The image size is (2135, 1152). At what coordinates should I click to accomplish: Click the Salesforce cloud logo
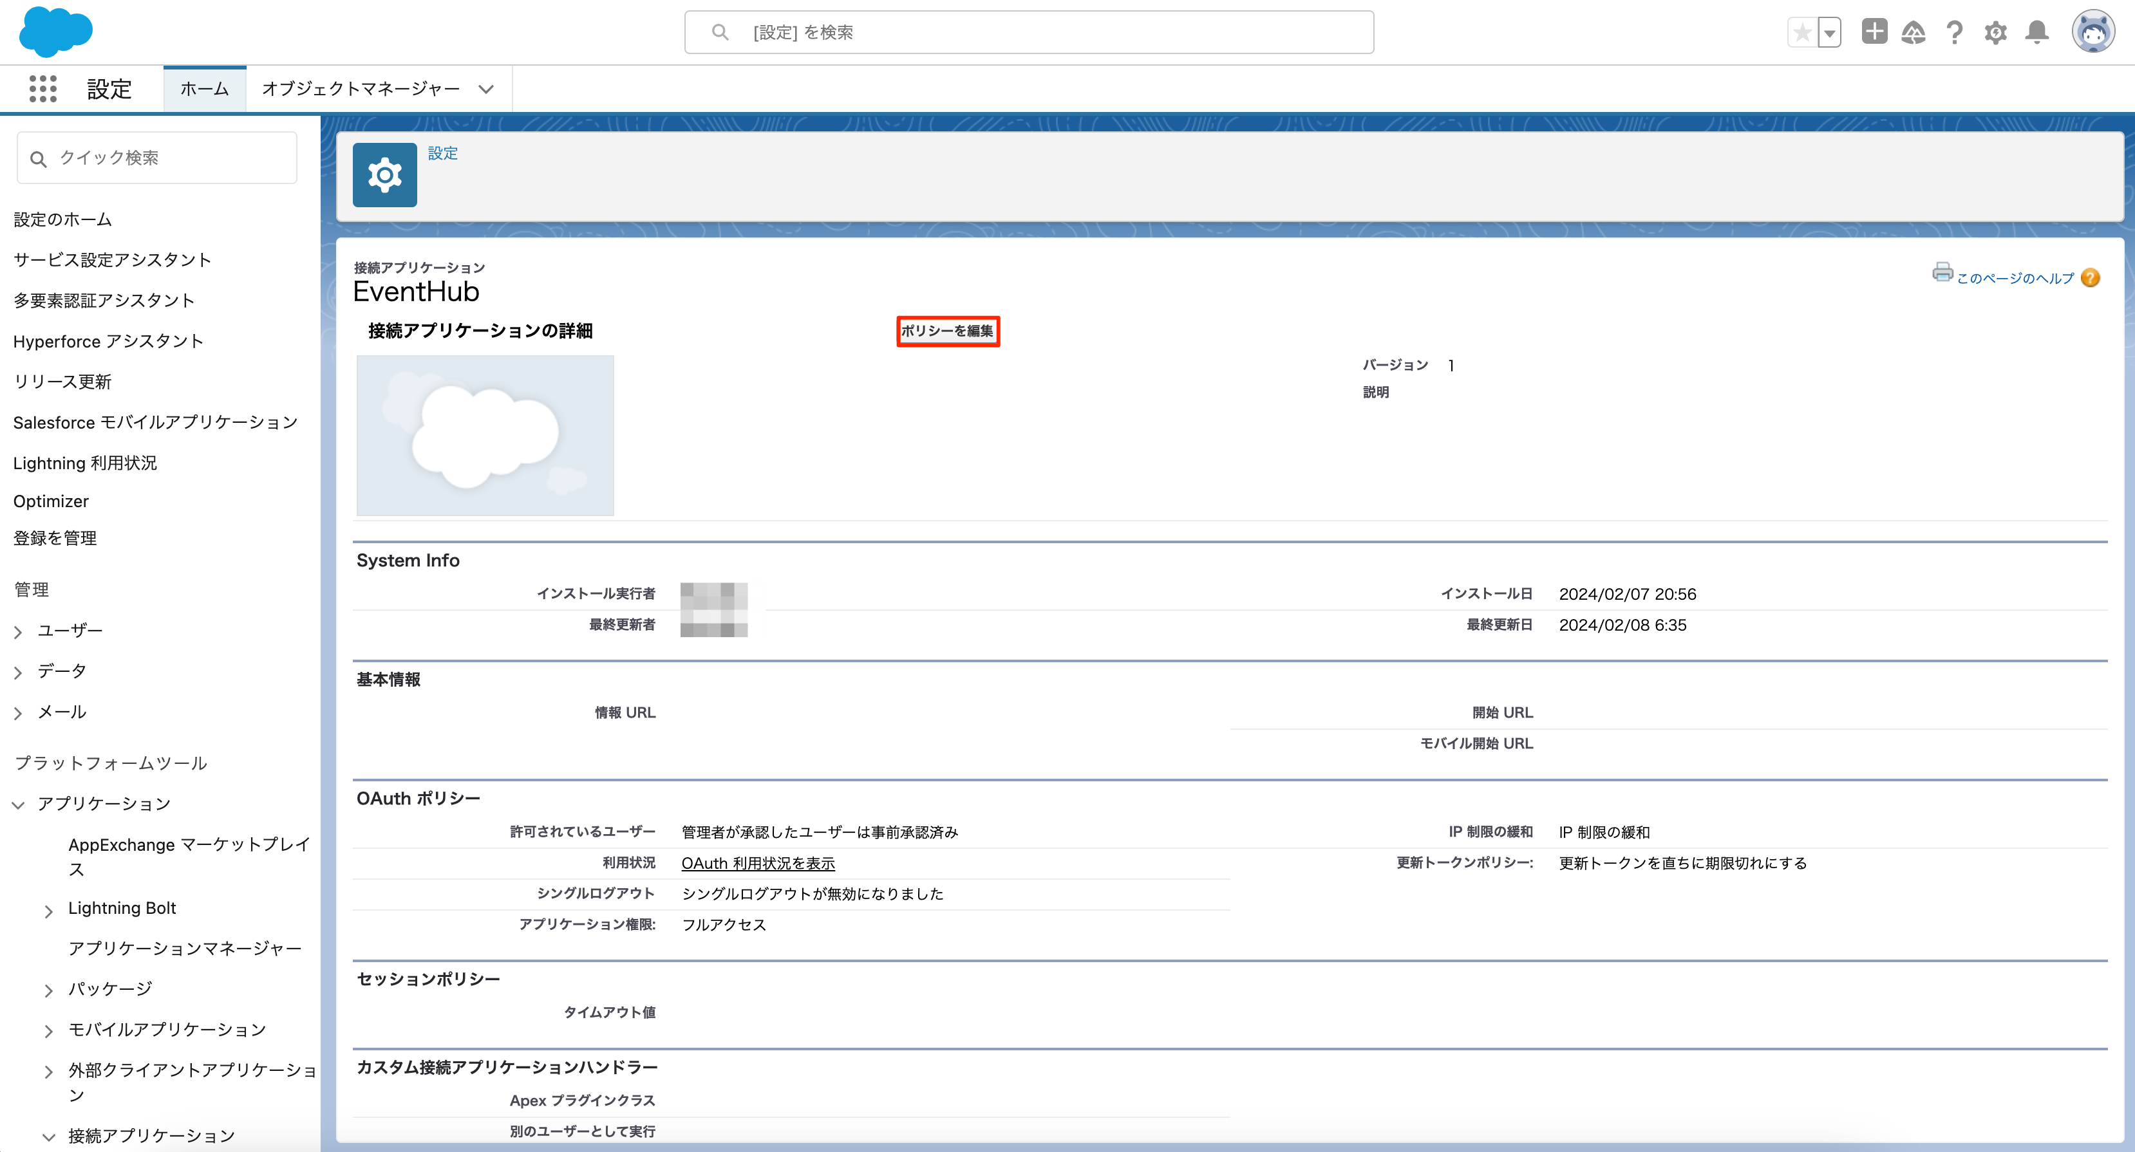(x=55, y=32)
